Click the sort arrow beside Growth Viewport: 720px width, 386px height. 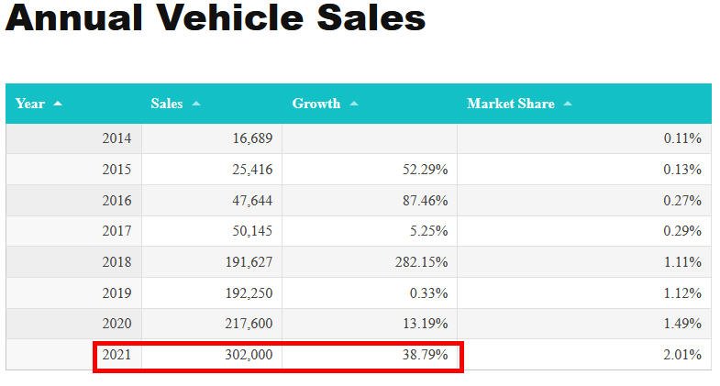pos(354,104)
